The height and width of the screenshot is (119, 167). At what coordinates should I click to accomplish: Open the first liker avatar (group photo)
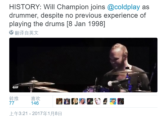pyautogui.click(x=59, y=101)
